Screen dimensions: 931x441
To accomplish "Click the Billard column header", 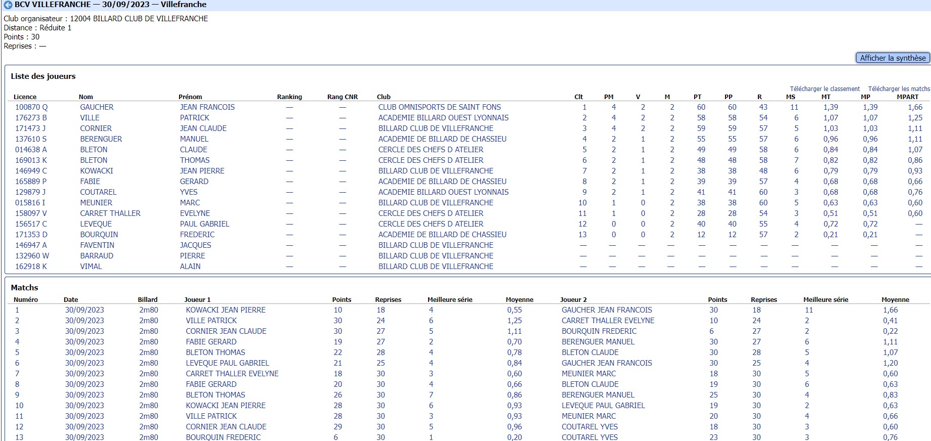I will pos(148,299).
